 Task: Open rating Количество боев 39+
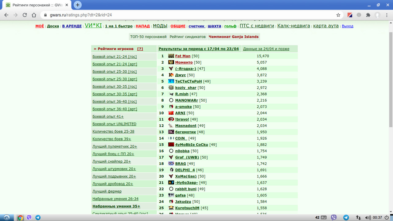pos(113,139)
